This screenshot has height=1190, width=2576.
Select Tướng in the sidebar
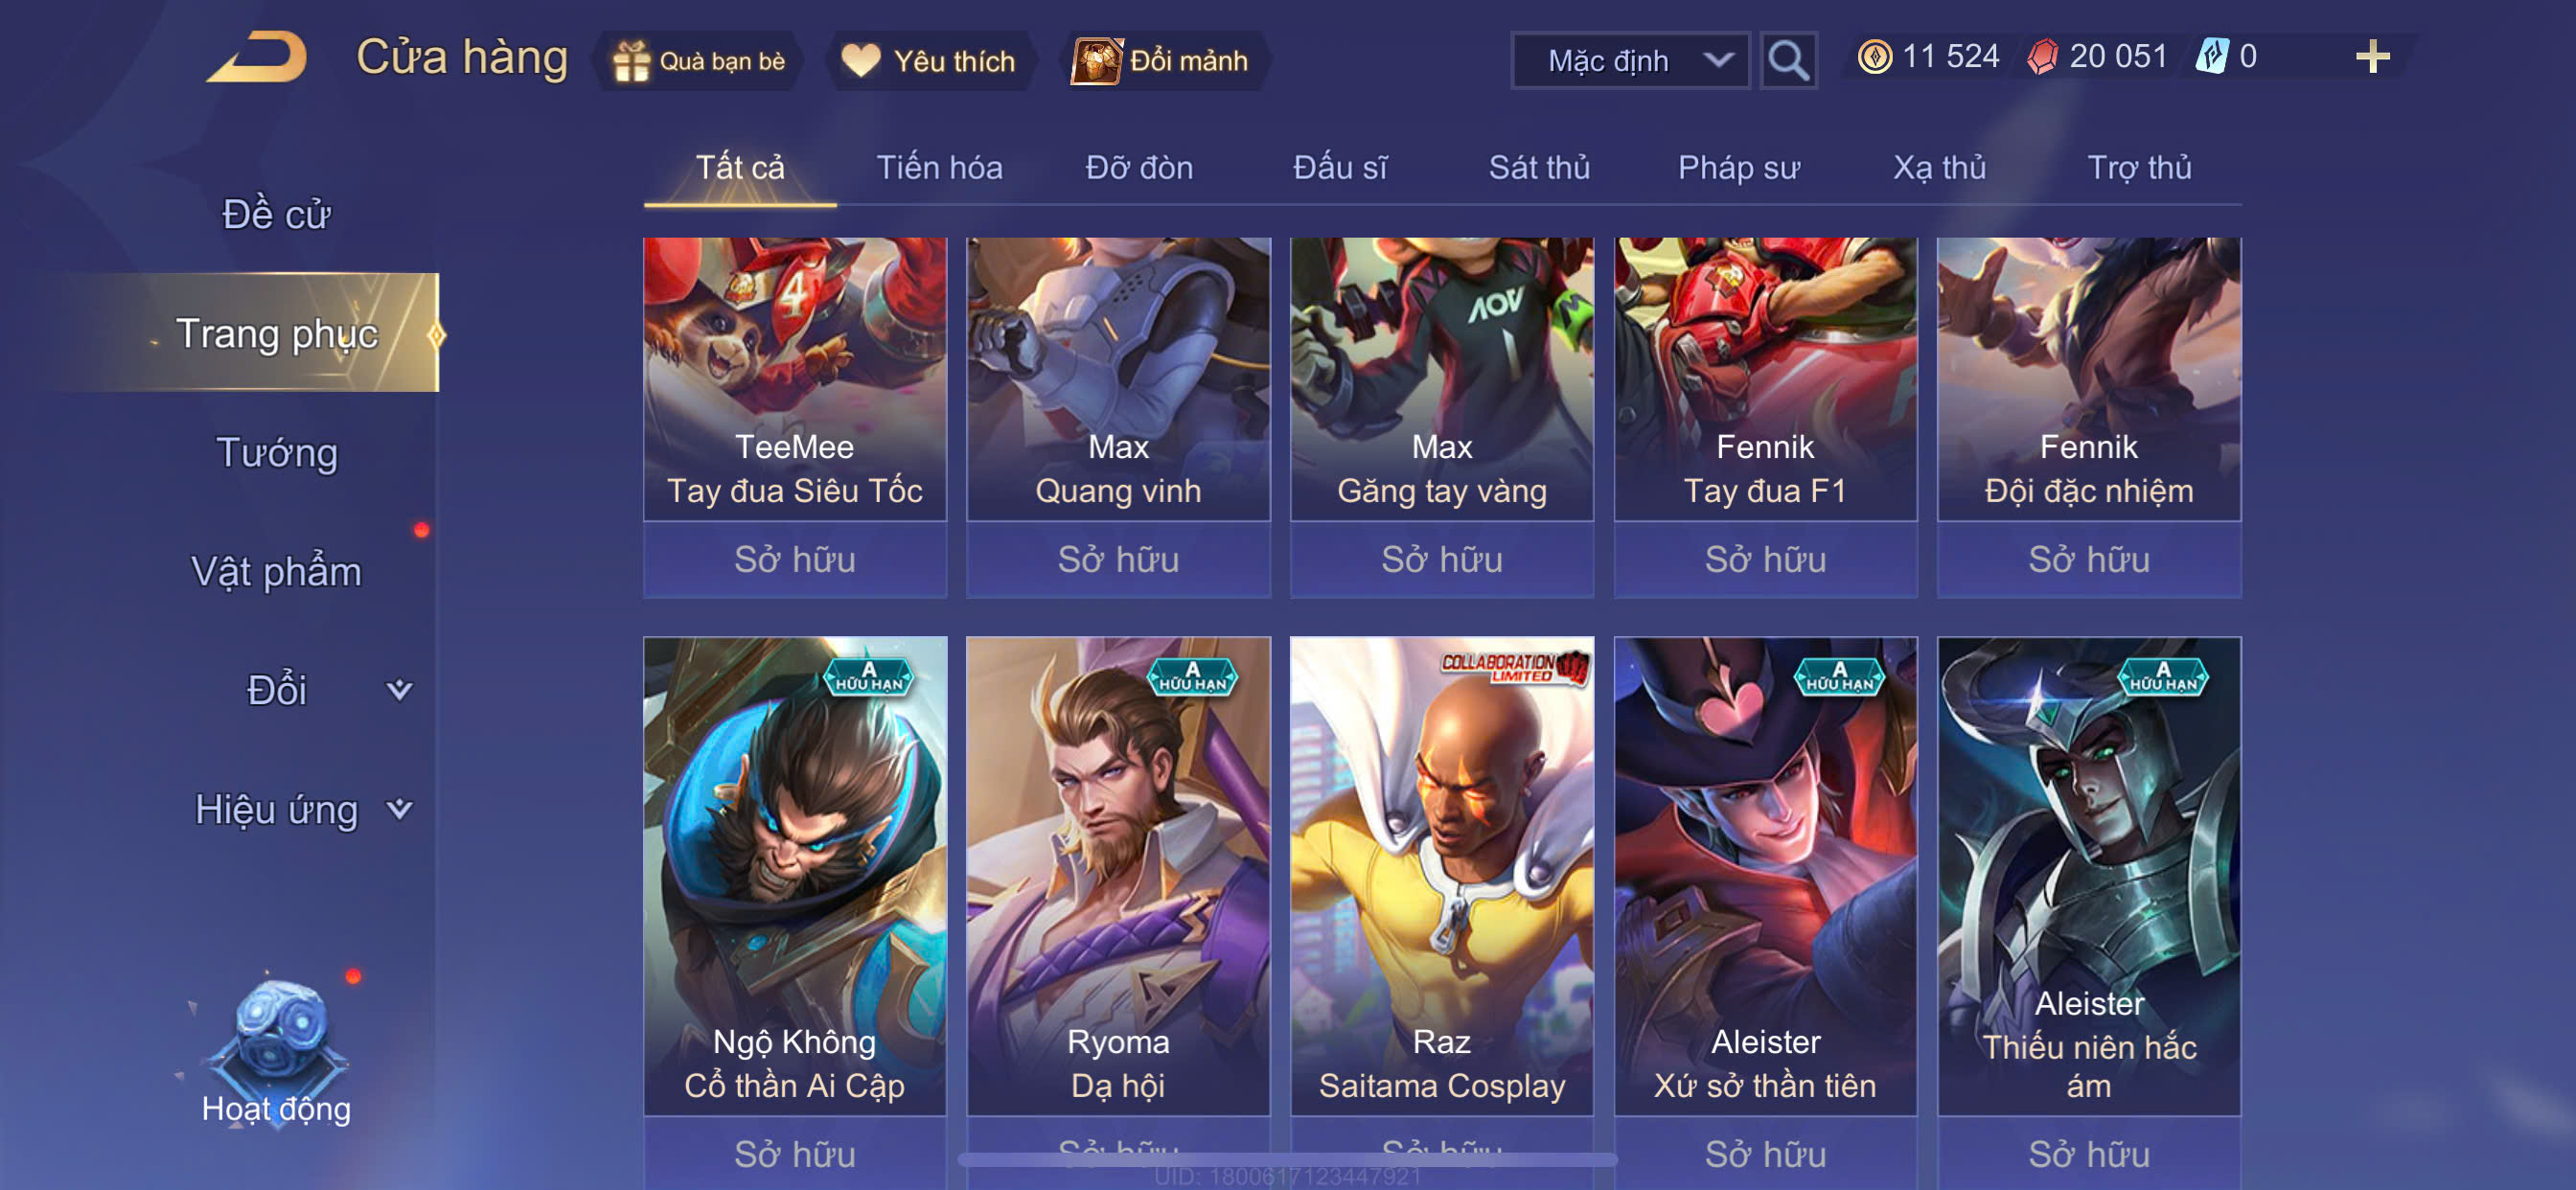[x=277, y=452]
